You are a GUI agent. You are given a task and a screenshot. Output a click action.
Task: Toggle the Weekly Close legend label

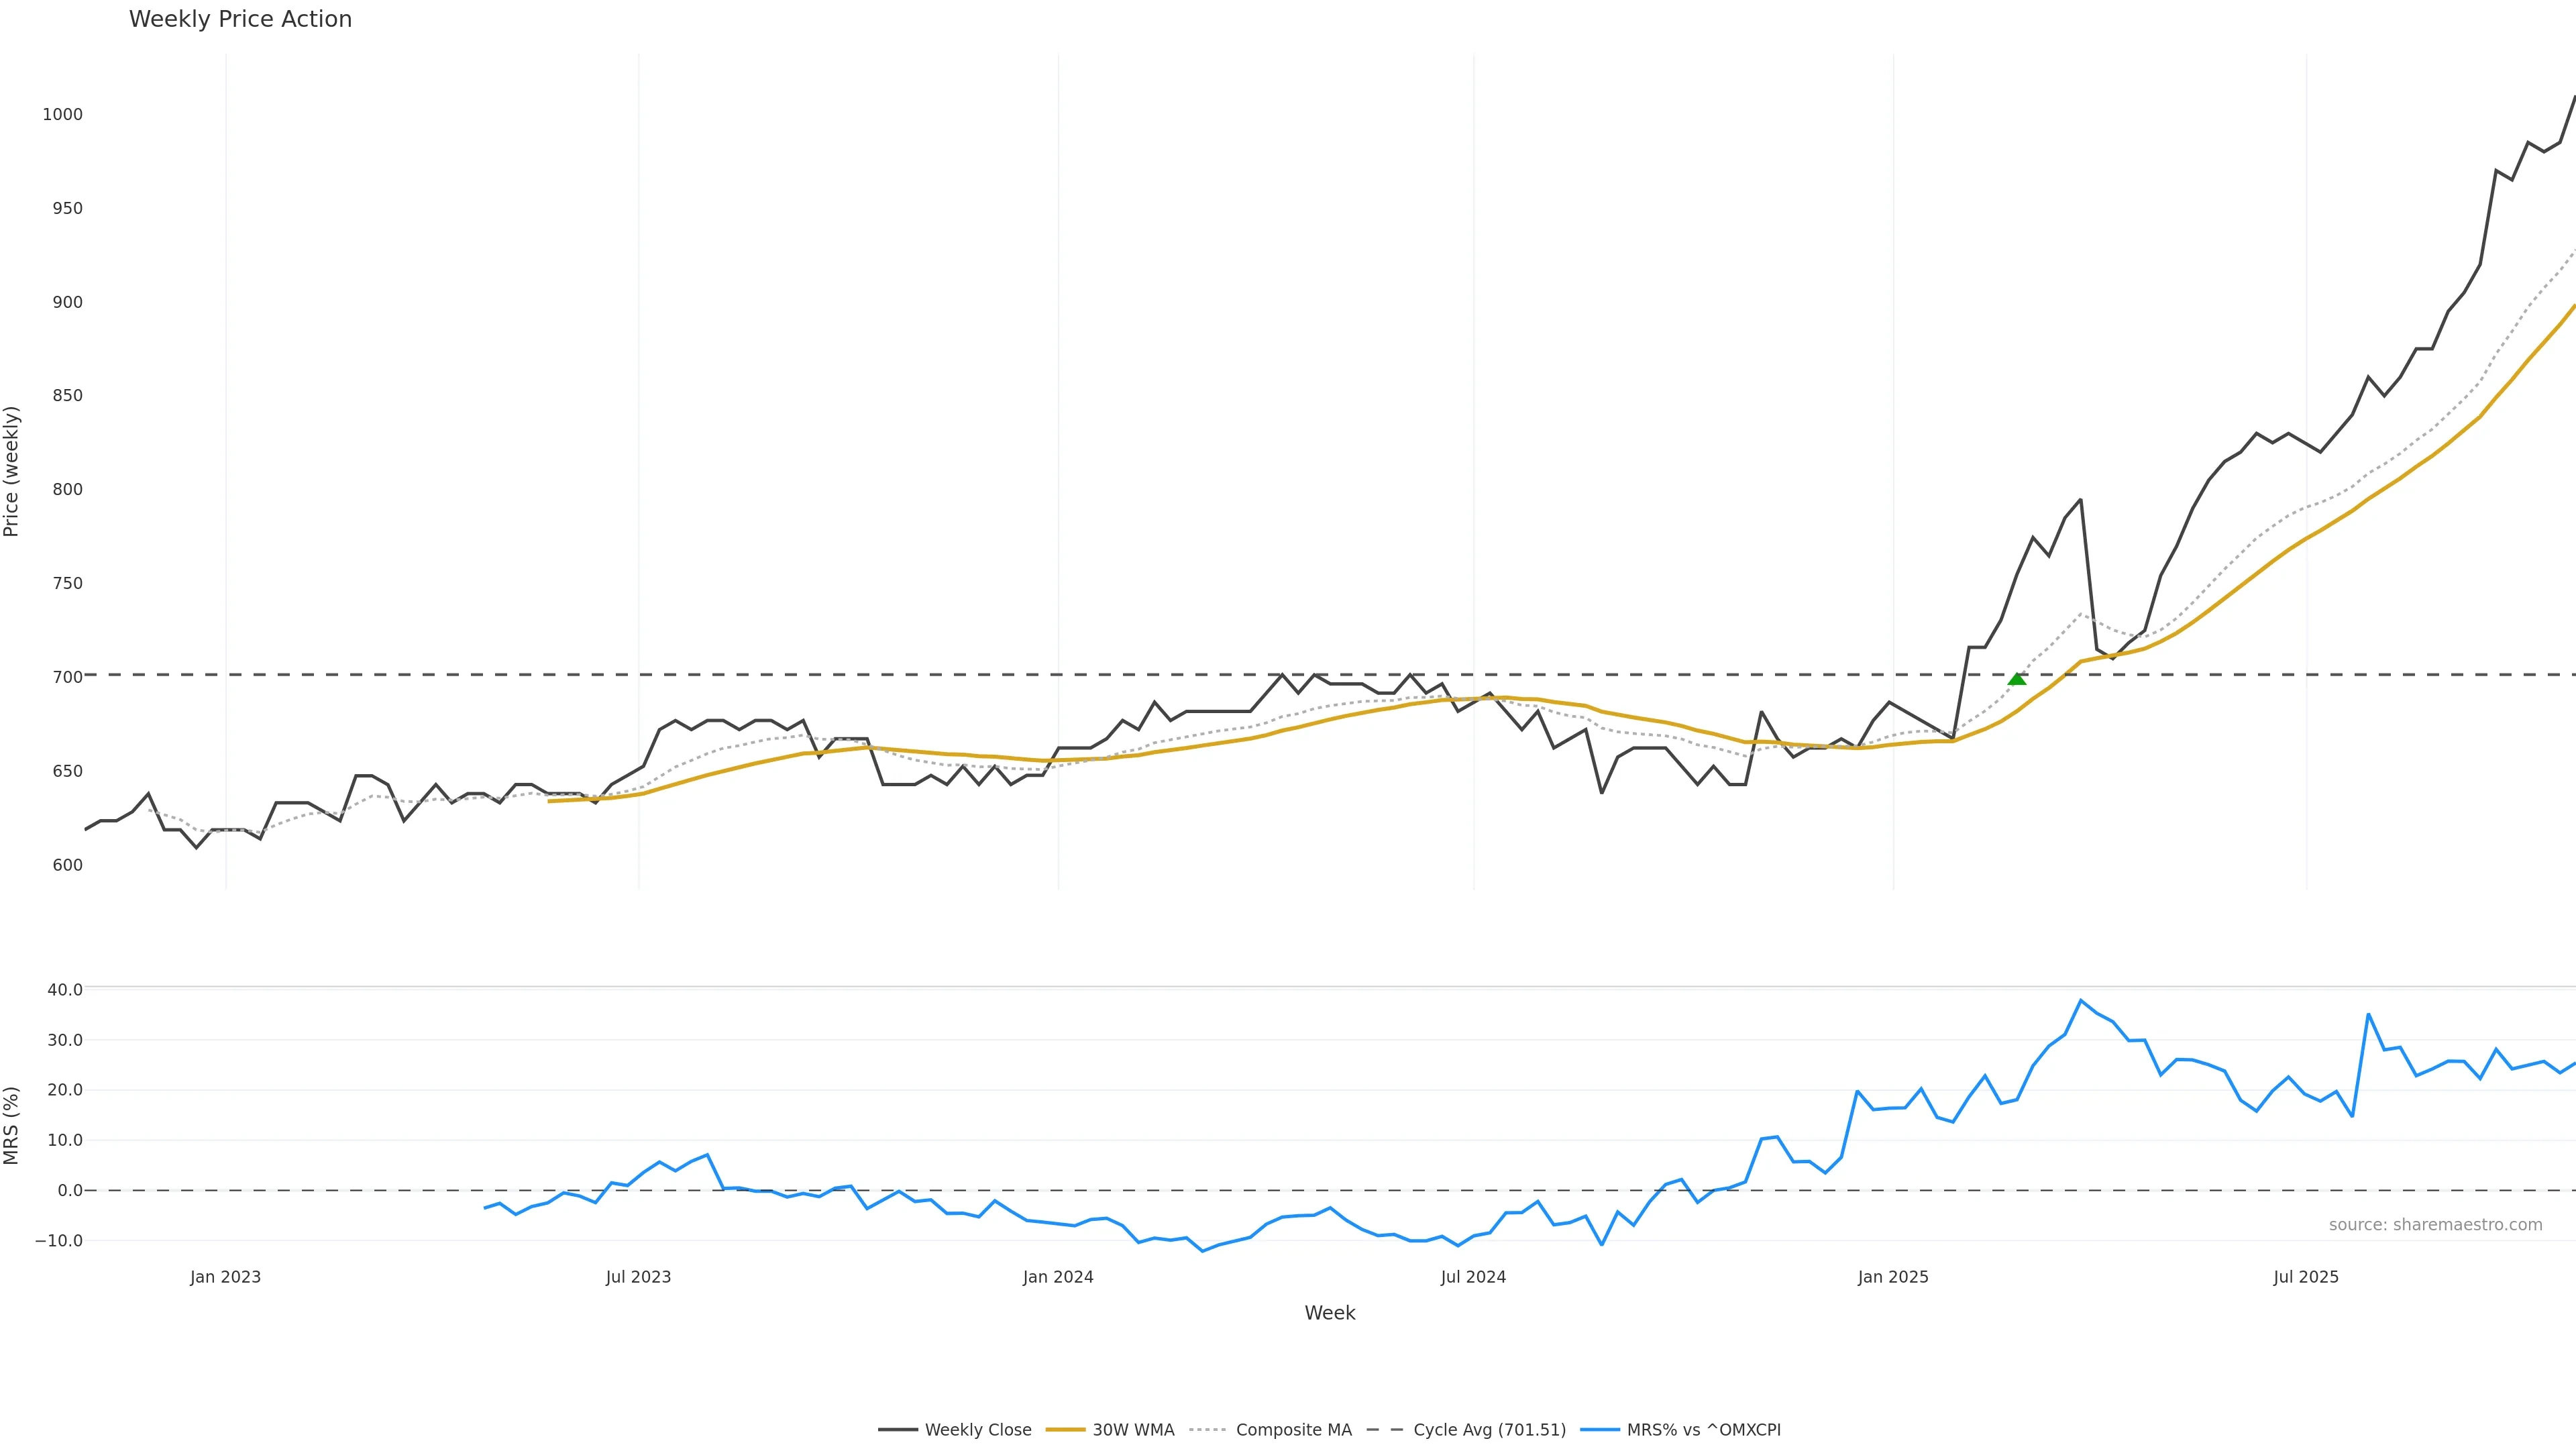[977, 1430]
